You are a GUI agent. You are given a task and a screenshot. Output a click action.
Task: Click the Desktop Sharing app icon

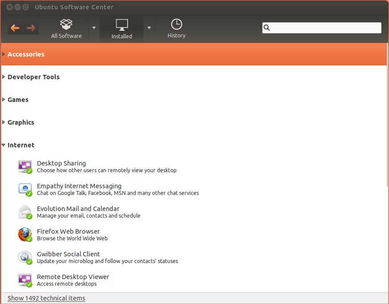tap(25, 166)
